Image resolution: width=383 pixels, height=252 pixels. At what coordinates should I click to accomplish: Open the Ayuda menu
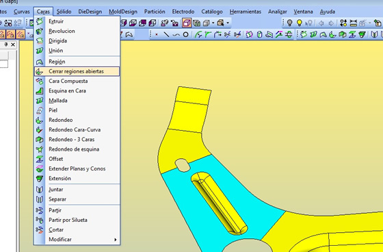click(328, 12)
